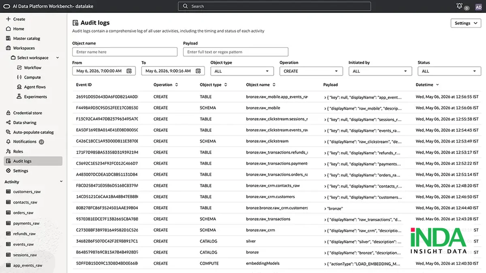Click the Agent flows icon
The height and width of the screenshot is (273, 486).
tap(19, 87)
